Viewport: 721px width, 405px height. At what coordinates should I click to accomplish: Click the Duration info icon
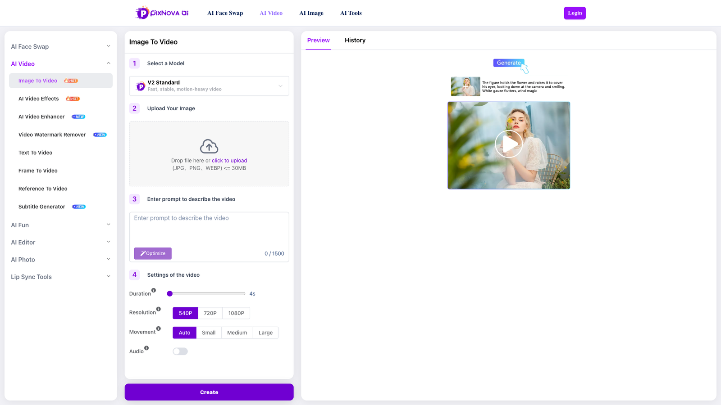154,290
